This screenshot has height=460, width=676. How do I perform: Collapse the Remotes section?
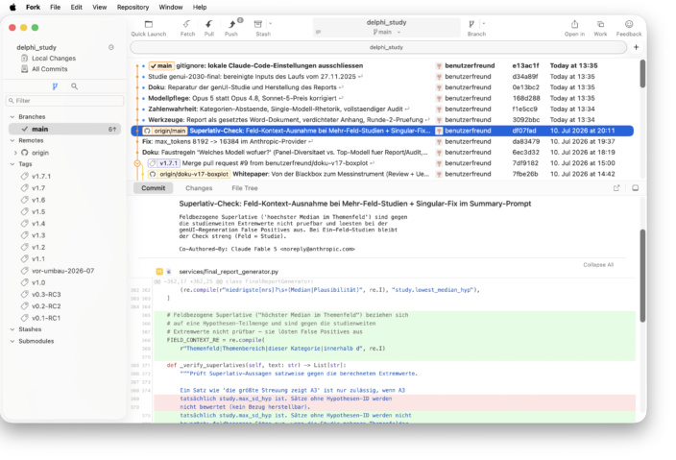pos(12,140)
